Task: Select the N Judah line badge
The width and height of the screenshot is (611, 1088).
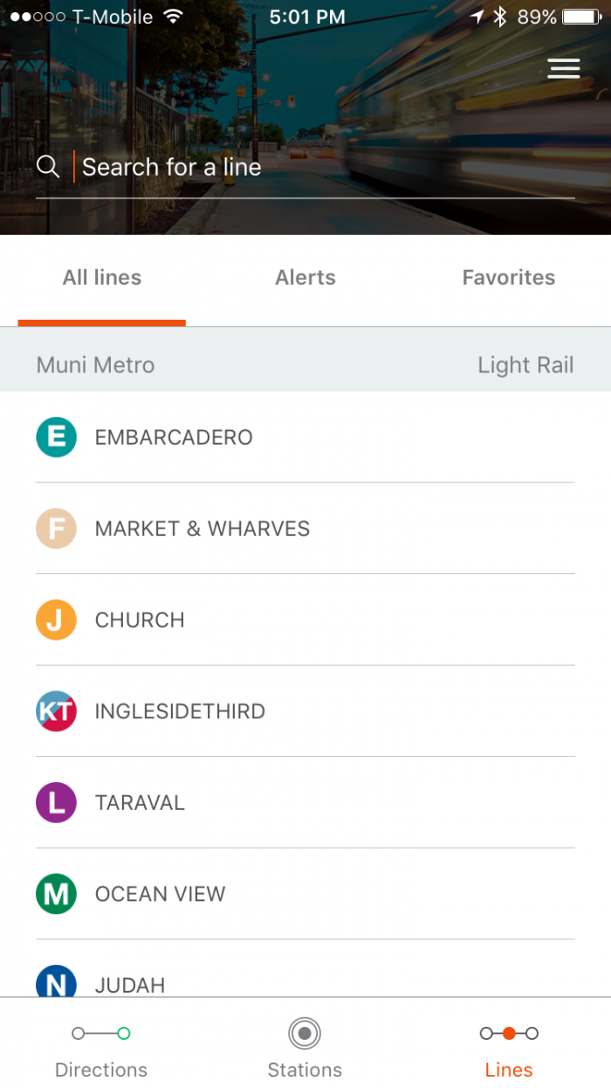Action: click(x=56, y=982)
